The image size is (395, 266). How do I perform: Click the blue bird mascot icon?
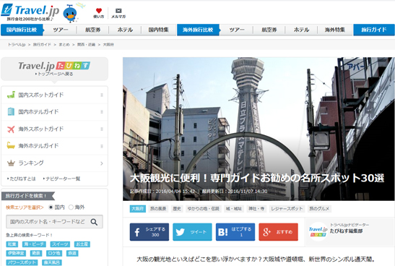point(71,13)
